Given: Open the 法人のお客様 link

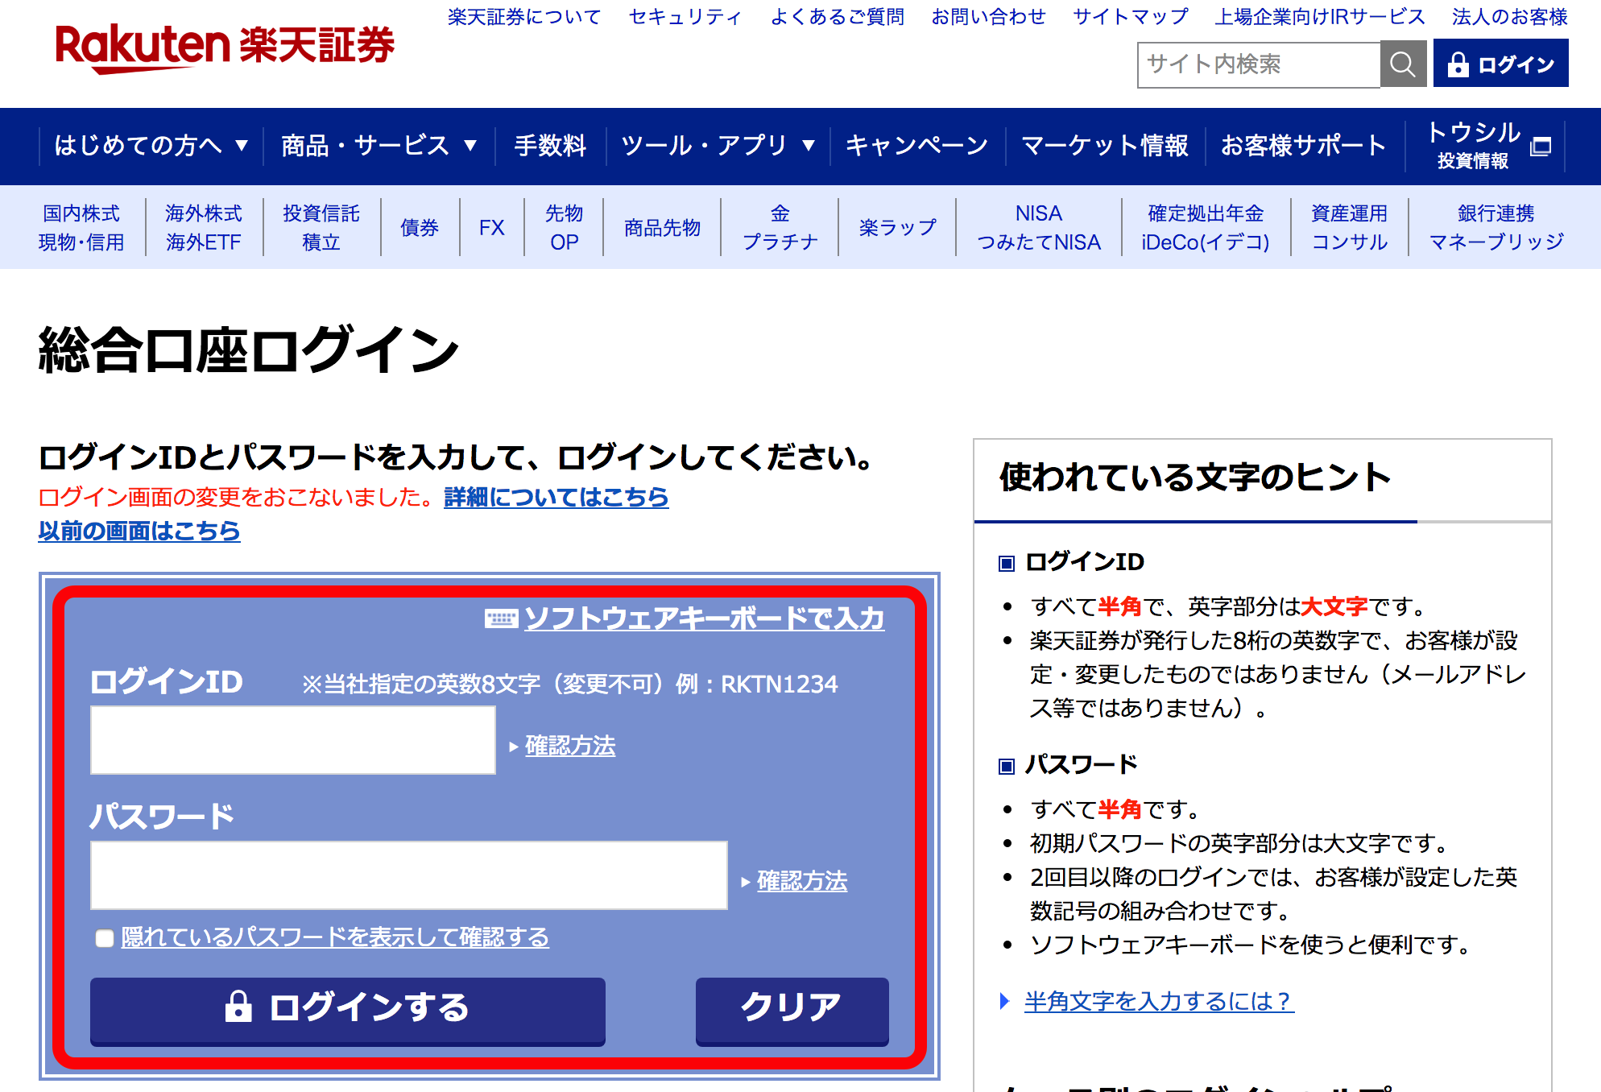Looking at the screenshot, I should [x=1510, y=17].
